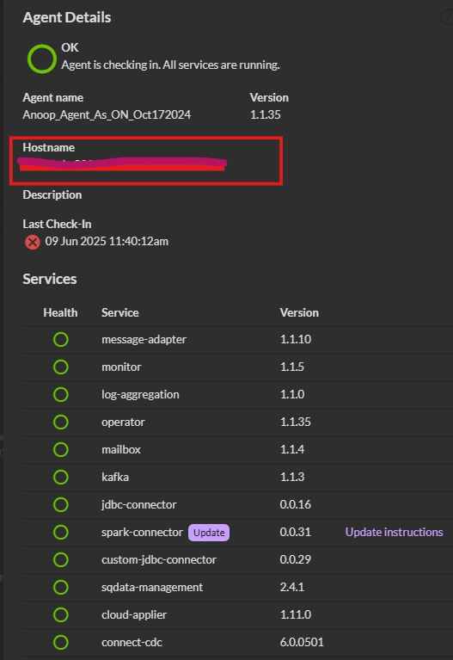Screen dimensions: 453x660
Task: Click the agent version value 1.1.35
Action: point(265,115)
